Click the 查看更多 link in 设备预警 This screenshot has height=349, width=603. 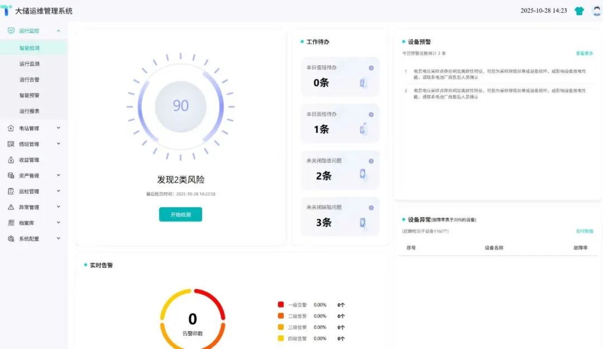585,54
